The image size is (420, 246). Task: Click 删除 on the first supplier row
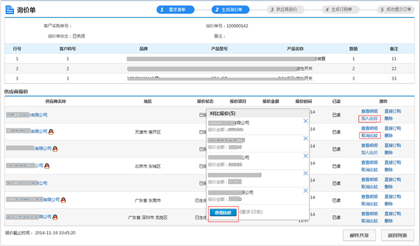point(389,119)
